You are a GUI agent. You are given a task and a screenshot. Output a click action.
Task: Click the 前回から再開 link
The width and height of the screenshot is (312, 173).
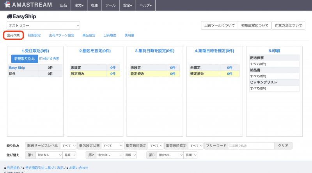[49, 58]
